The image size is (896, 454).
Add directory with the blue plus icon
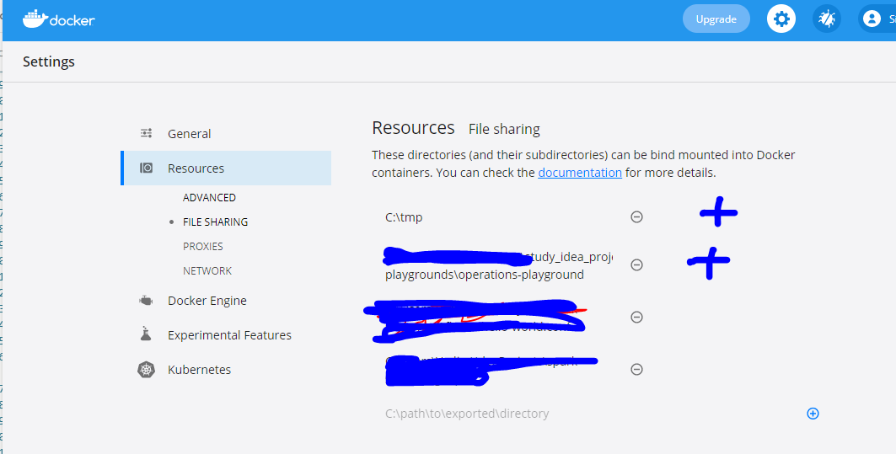pos(813,414)
